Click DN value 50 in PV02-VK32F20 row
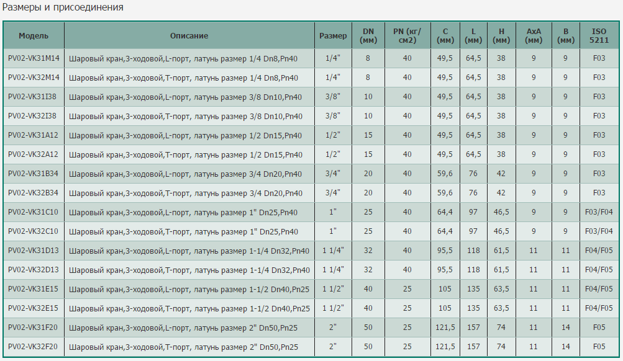The width and height of the screenshot is (623, 361). point(368,347)
